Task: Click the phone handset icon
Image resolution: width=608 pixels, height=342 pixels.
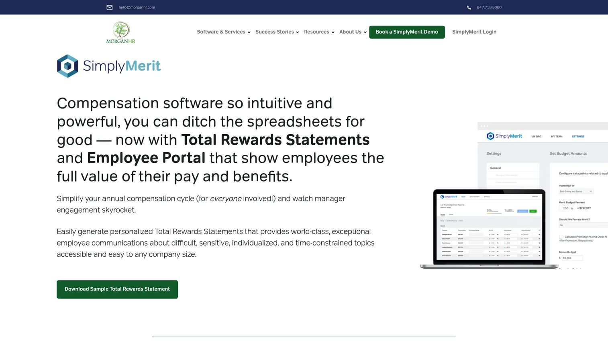Action: (x=469, y=7)
